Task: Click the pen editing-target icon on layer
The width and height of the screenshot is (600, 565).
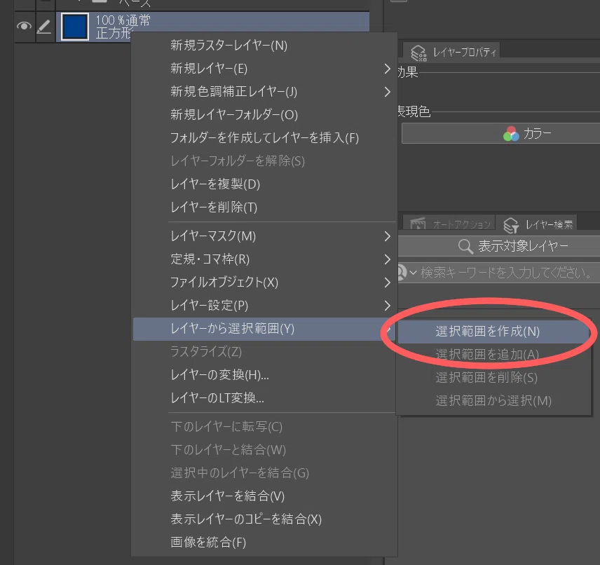Action: point(44,27)
